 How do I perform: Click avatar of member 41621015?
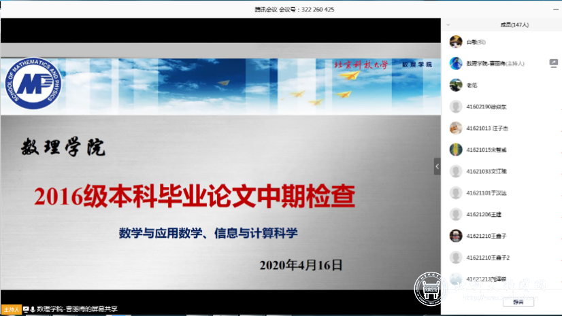pos(456,150)
